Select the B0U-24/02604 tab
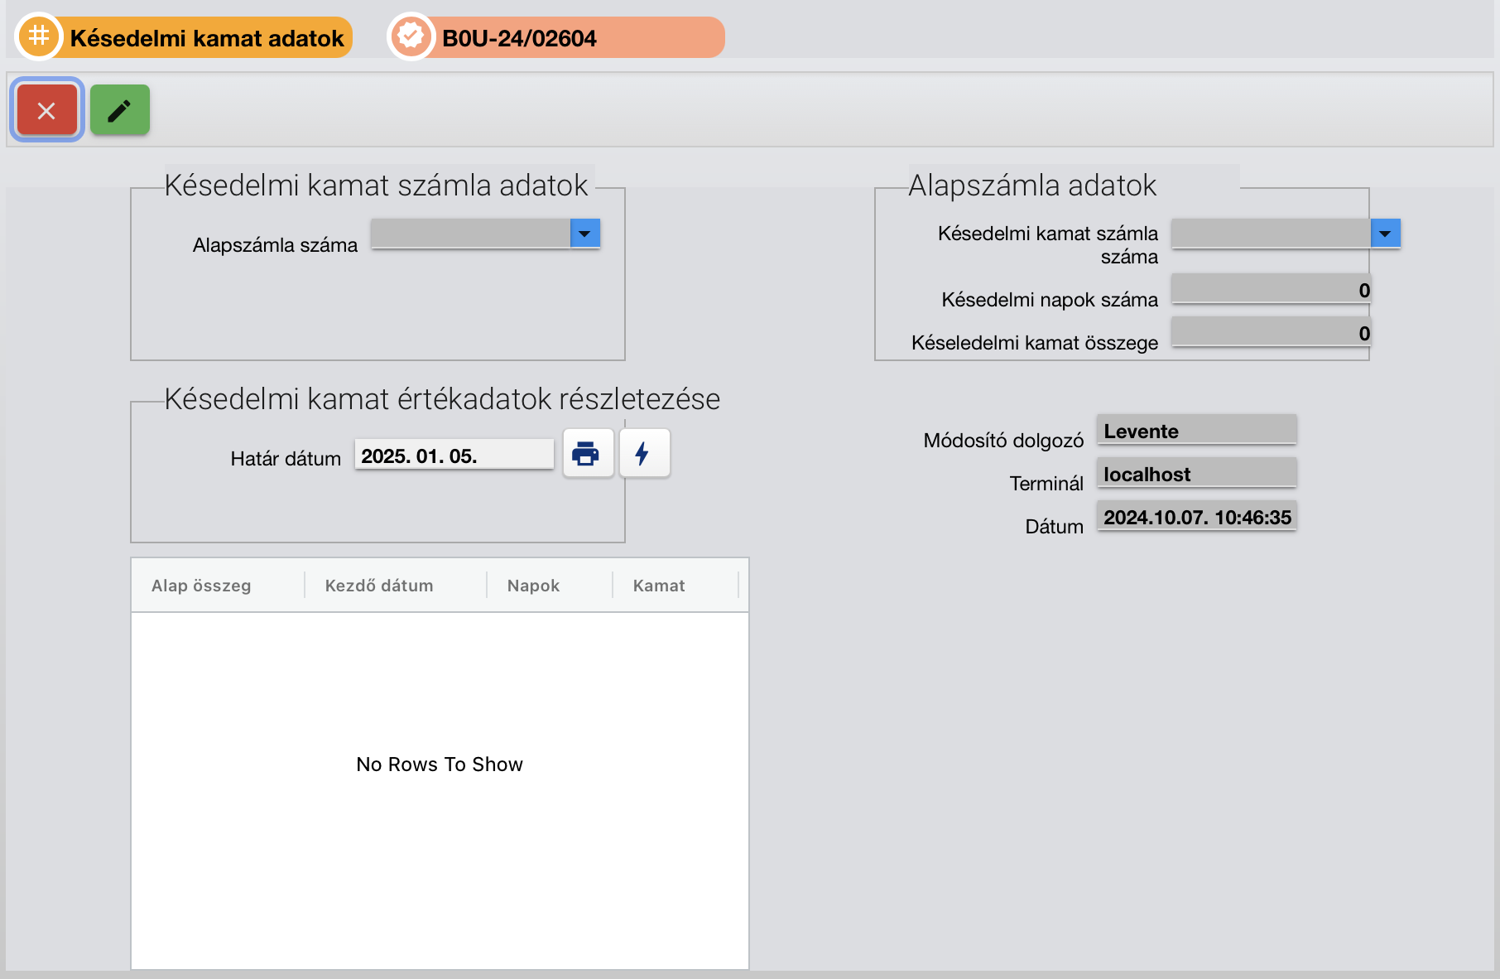 [556, 37]
